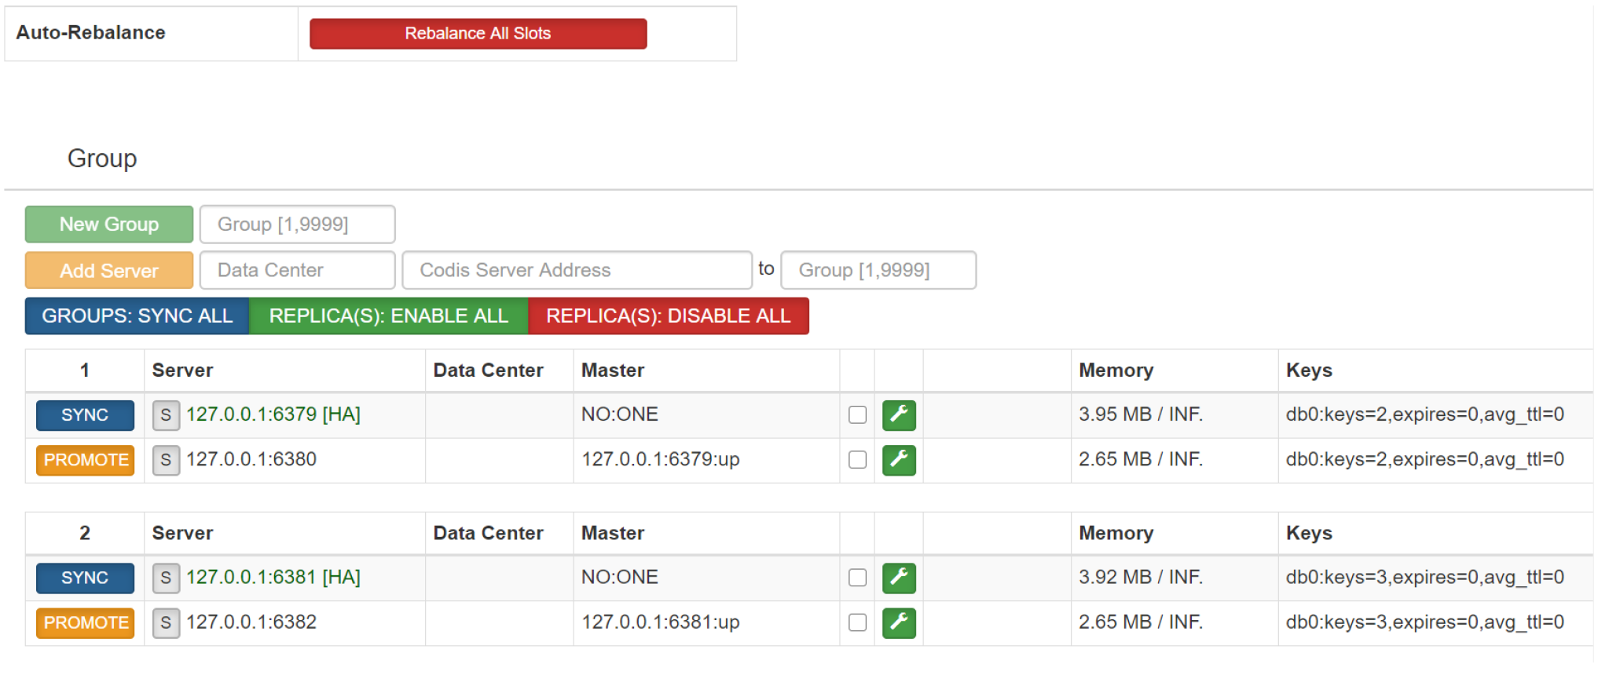Click wrench icon for server 127.0.0.1:6379
This screenshot has height=675, width=1620.
pyautogui.click(x=899, y=415)
